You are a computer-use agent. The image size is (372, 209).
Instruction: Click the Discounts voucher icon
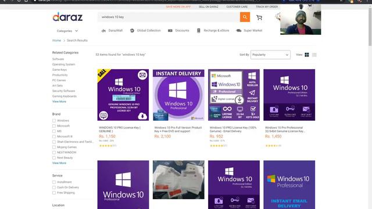(170, 31)
